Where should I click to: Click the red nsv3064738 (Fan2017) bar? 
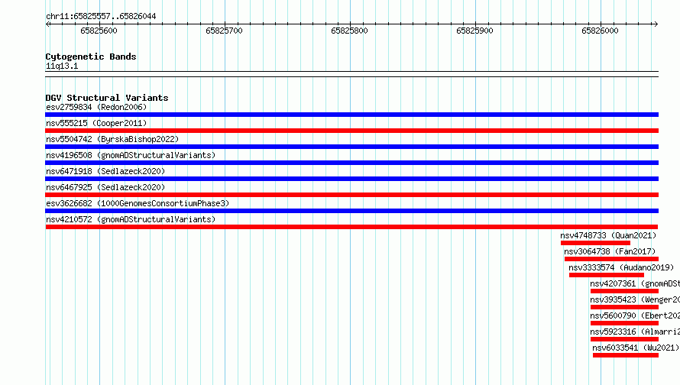[x=611, y=259]
